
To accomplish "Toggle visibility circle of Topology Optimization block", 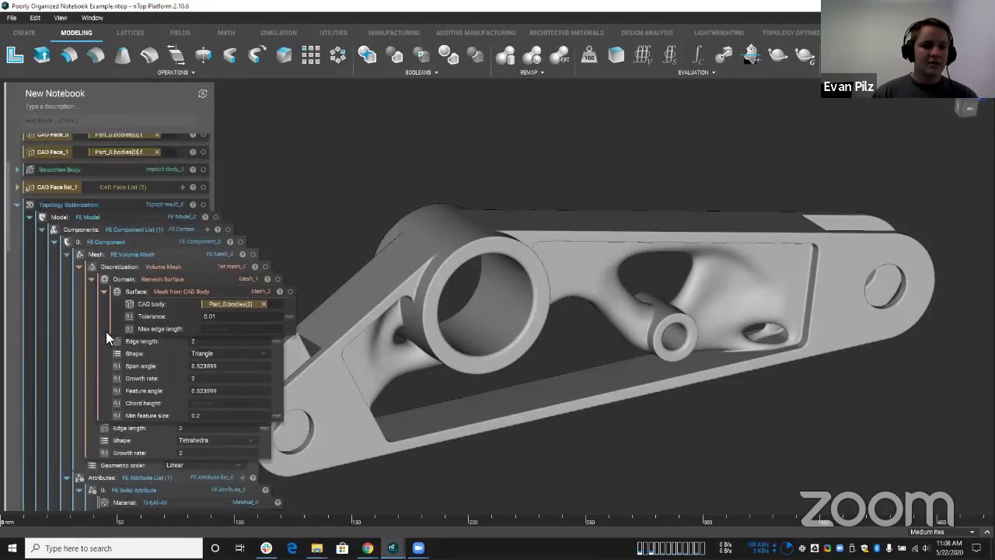I will pos(203,205).
